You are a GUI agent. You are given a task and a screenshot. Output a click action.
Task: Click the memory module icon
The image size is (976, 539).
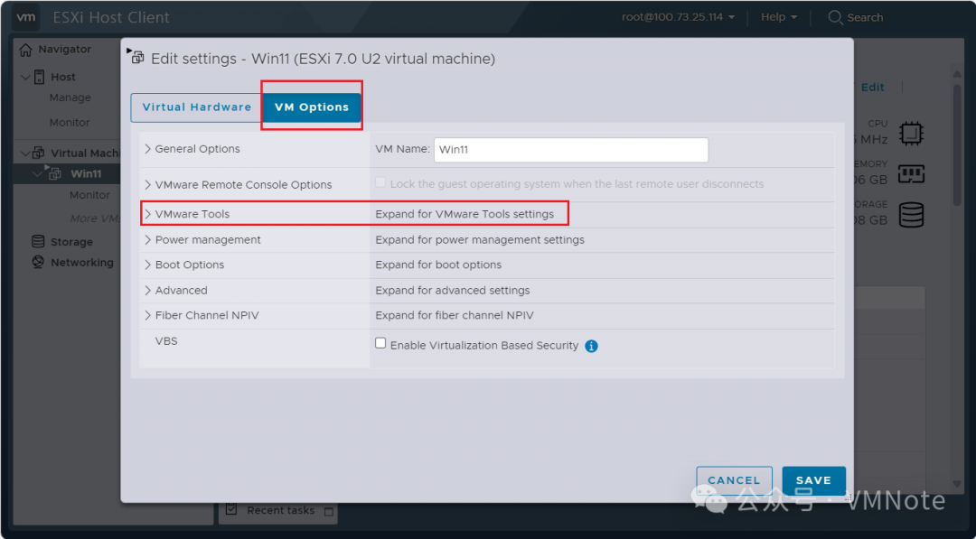[x=911, y=173]
